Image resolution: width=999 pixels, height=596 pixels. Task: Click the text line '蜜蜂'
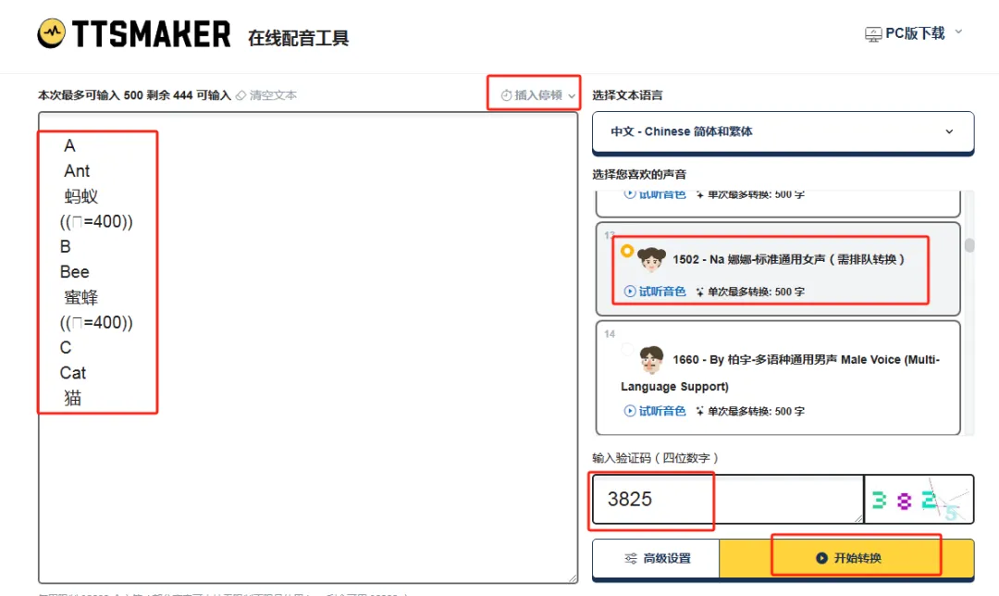coord(80,297)
